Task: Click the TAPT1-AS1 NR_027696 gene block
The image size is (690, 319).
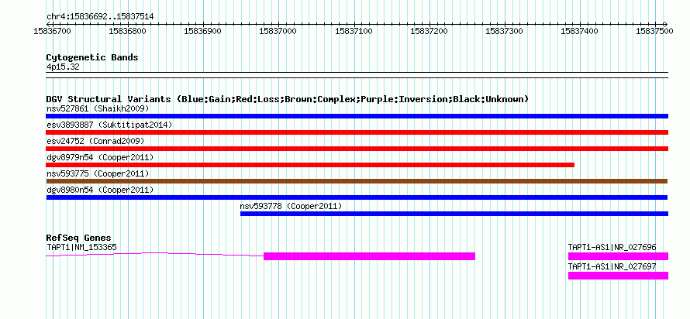Action: tap(618, 256)
